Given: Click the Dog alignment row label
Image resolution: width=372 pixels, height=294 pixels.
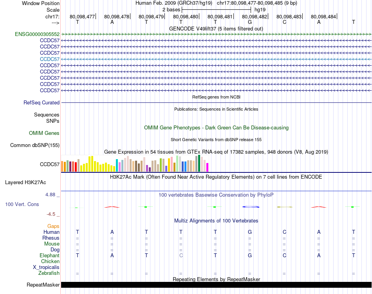Looking at the screenshot, I should point(55,250).
